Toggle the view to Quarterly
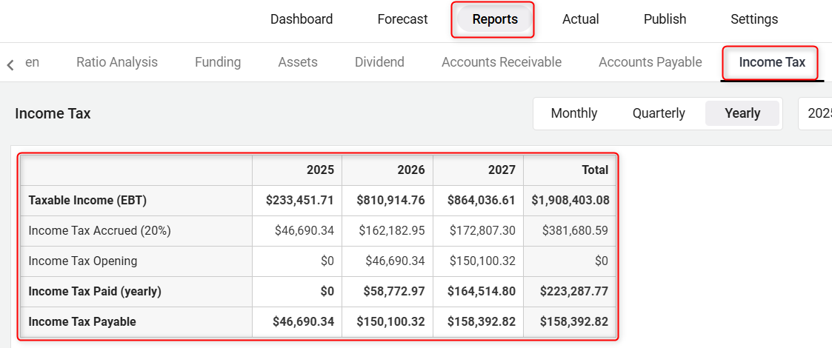This screenshot has width=832, height=348. tap(659, 113)
